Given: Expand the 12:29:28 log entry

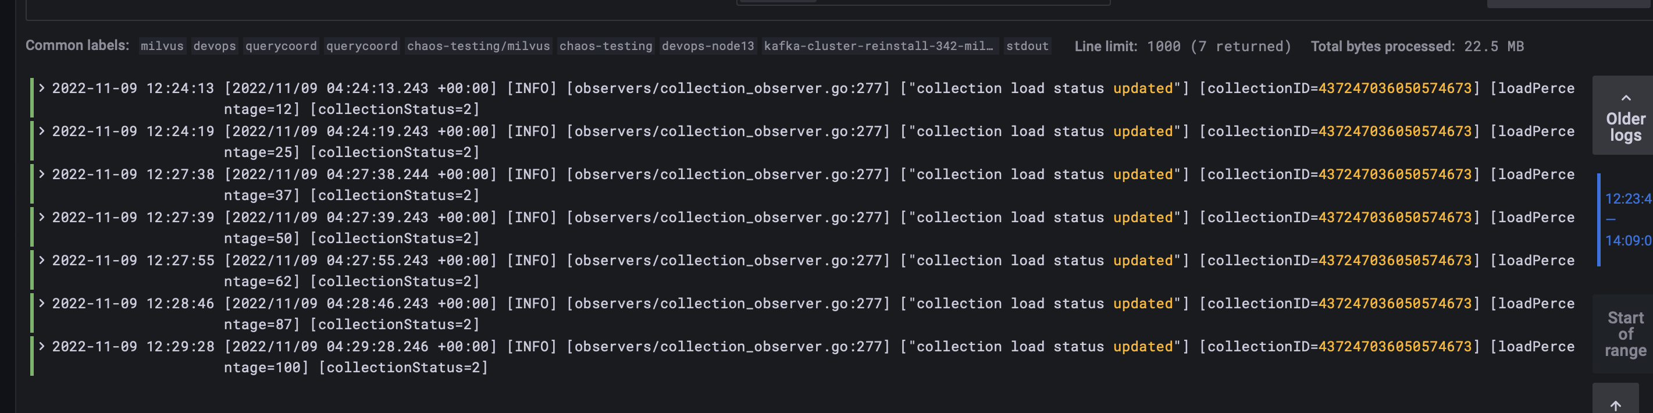Looking at the screenshot, I should 42,346.
